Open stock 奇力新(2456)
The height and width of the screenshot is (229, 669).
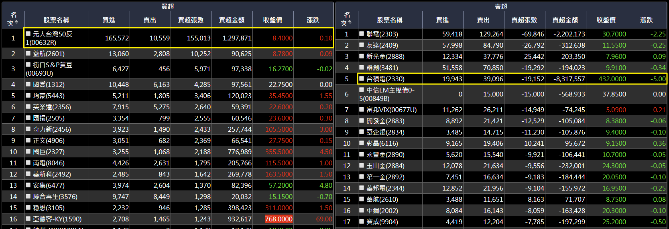click(52, 129)
